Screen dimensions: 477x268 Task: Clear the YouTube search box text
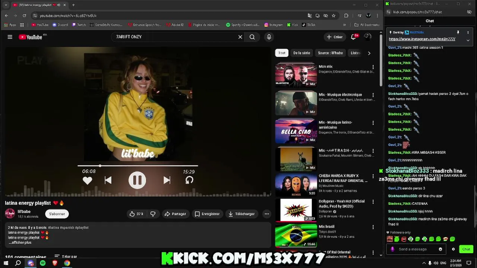[240, 37]
